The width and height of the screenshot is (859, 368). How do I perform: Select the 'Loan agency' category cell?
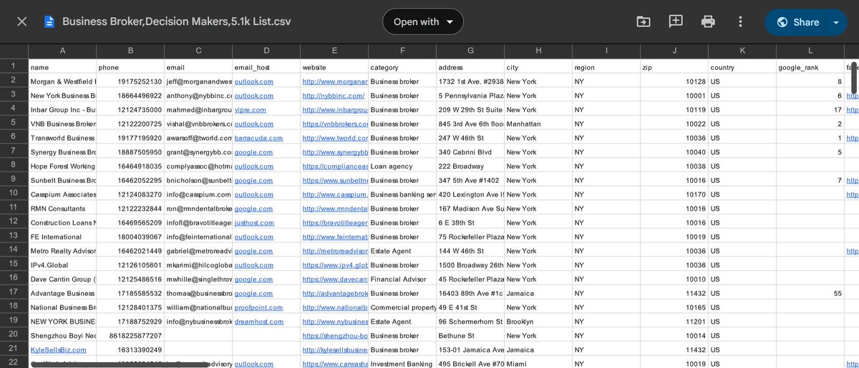(x=402, y=166)
